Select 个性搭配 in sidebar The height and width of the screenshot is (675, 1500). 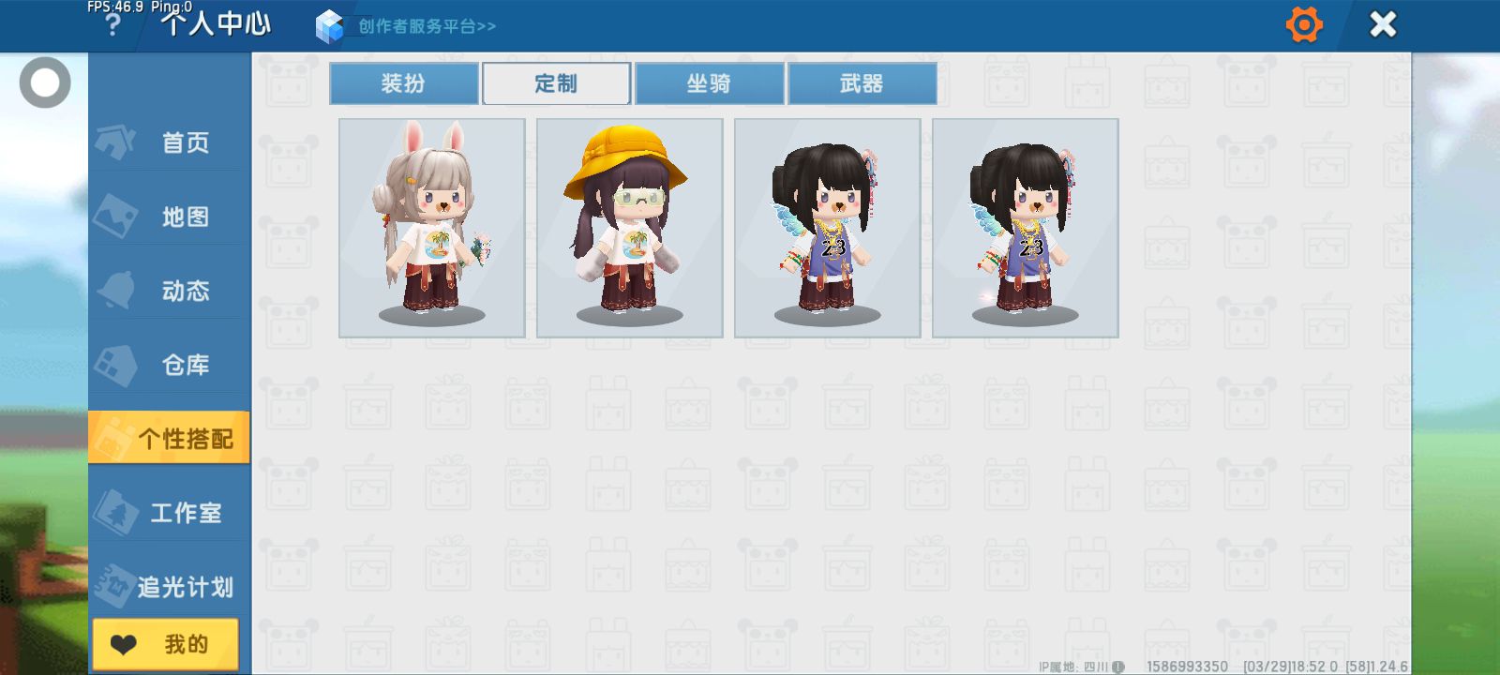(170, 438)
